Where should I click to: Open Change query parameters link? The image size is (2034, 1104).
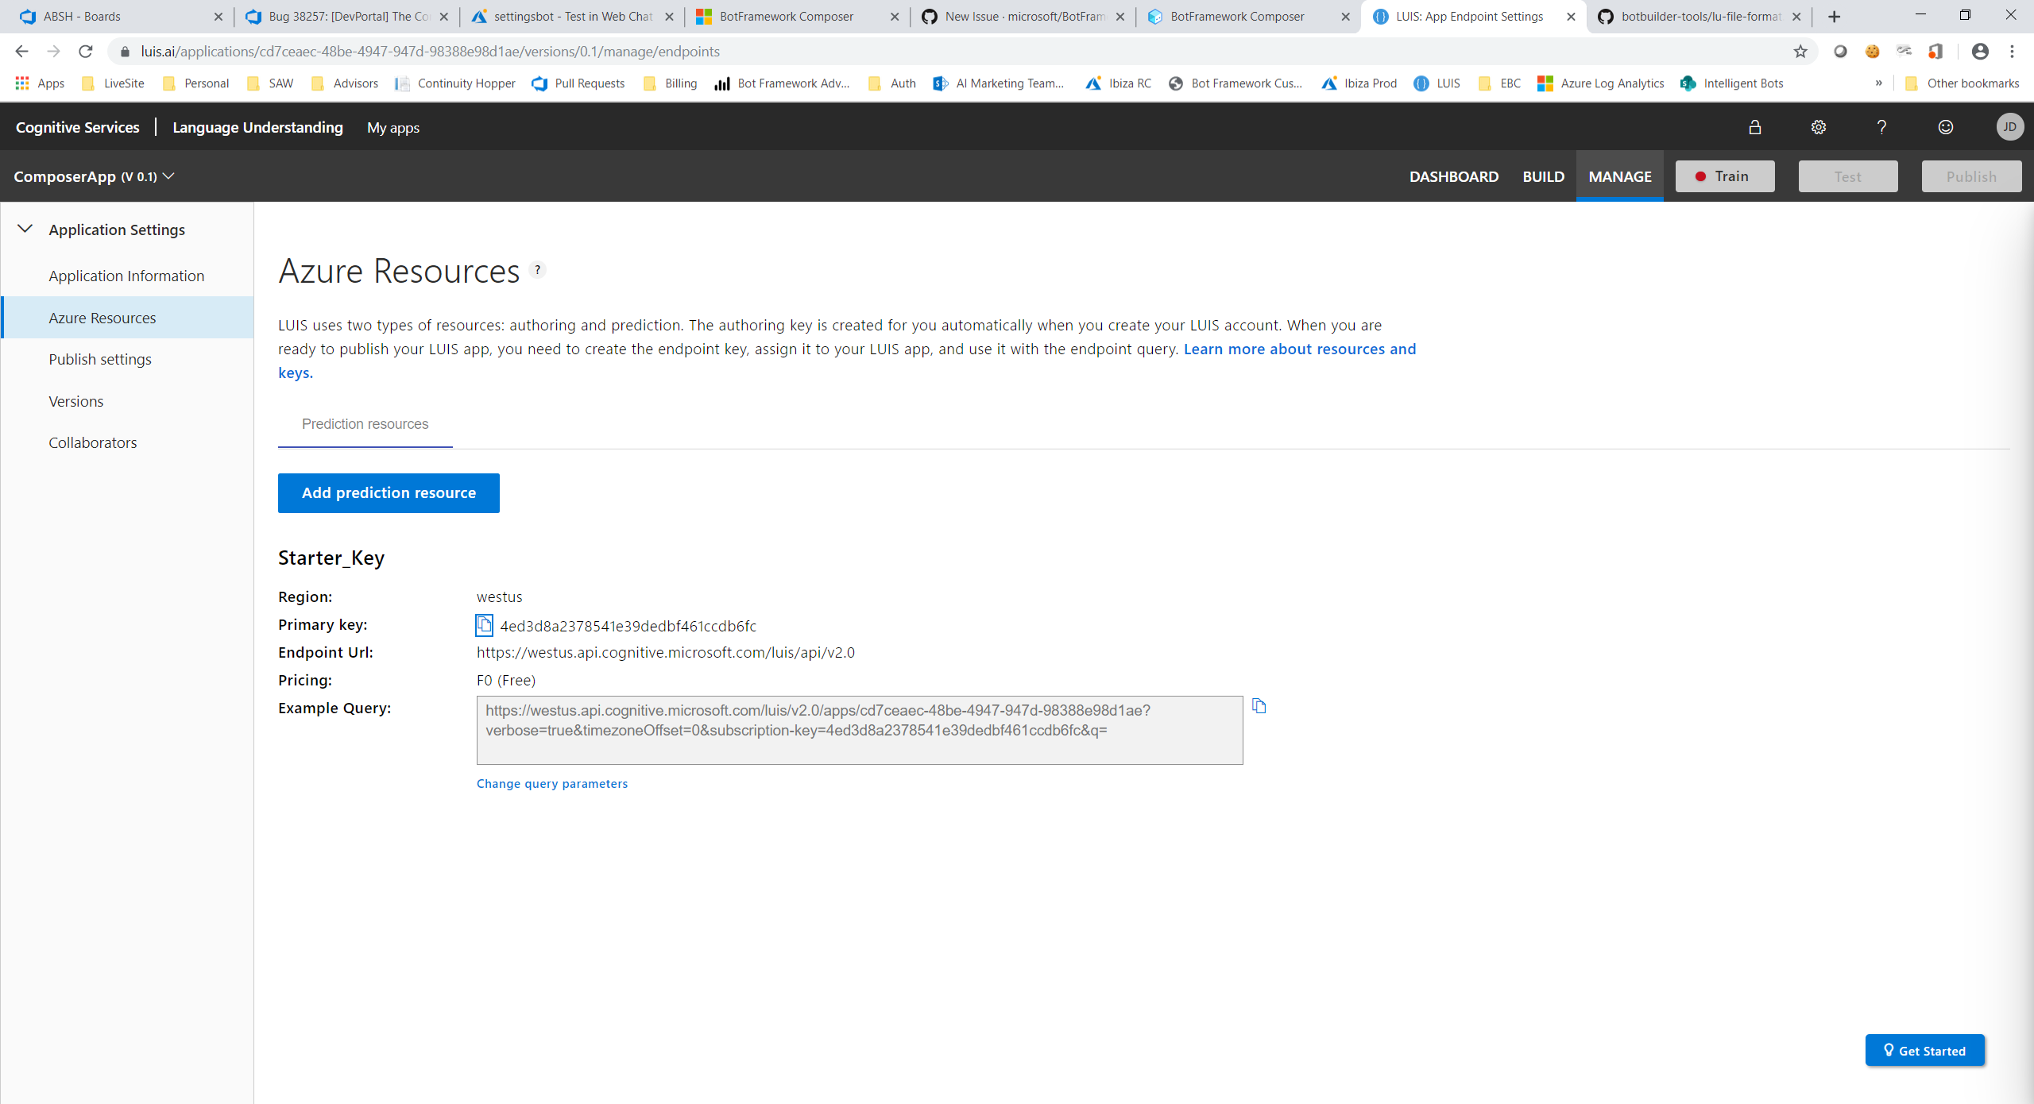click(x=551, y=784)
